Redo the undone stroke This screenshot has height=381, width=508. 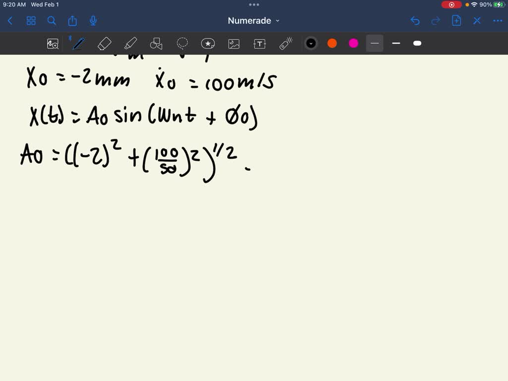tap(436, 21)
